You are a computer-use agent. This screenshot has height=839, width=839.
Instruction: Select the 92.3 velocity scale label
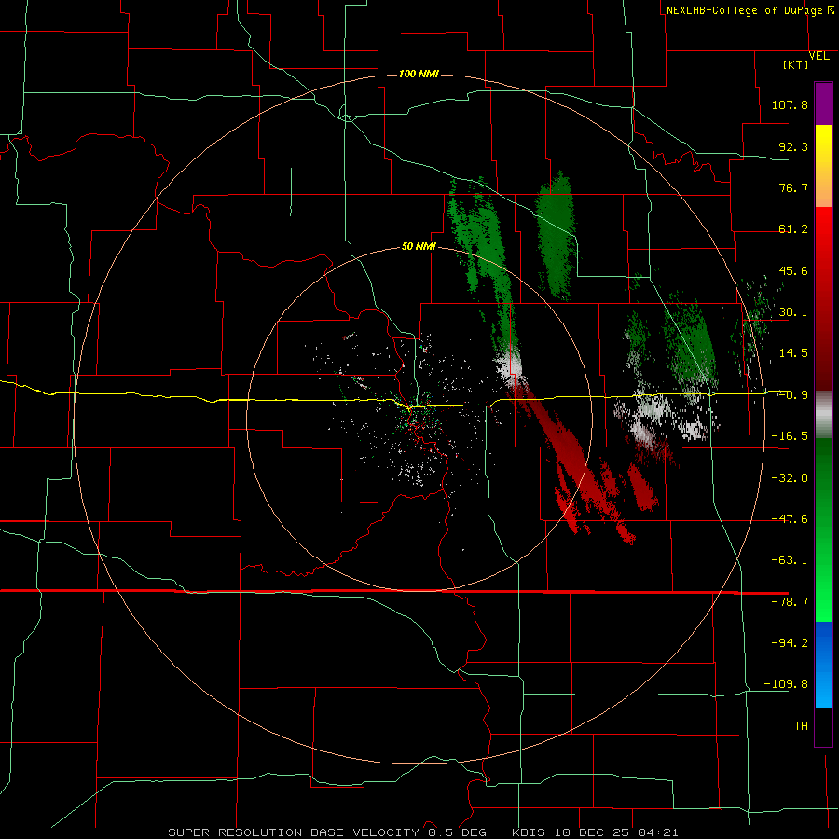coord(793,146)
